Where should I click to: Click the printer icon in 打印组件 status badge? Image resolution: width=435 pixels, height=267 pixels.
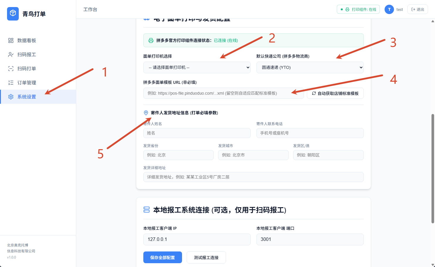point(347,9)
